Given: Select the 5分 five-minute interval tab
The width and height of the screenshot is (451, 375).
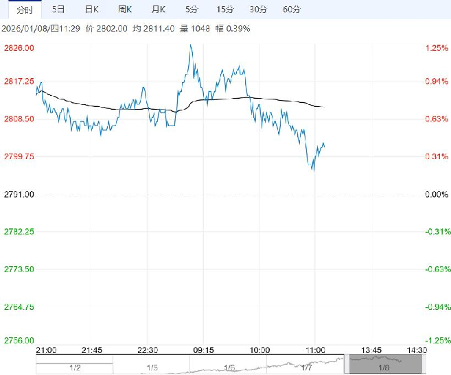Looking at the screenshot, I should [x=192, y=9].
